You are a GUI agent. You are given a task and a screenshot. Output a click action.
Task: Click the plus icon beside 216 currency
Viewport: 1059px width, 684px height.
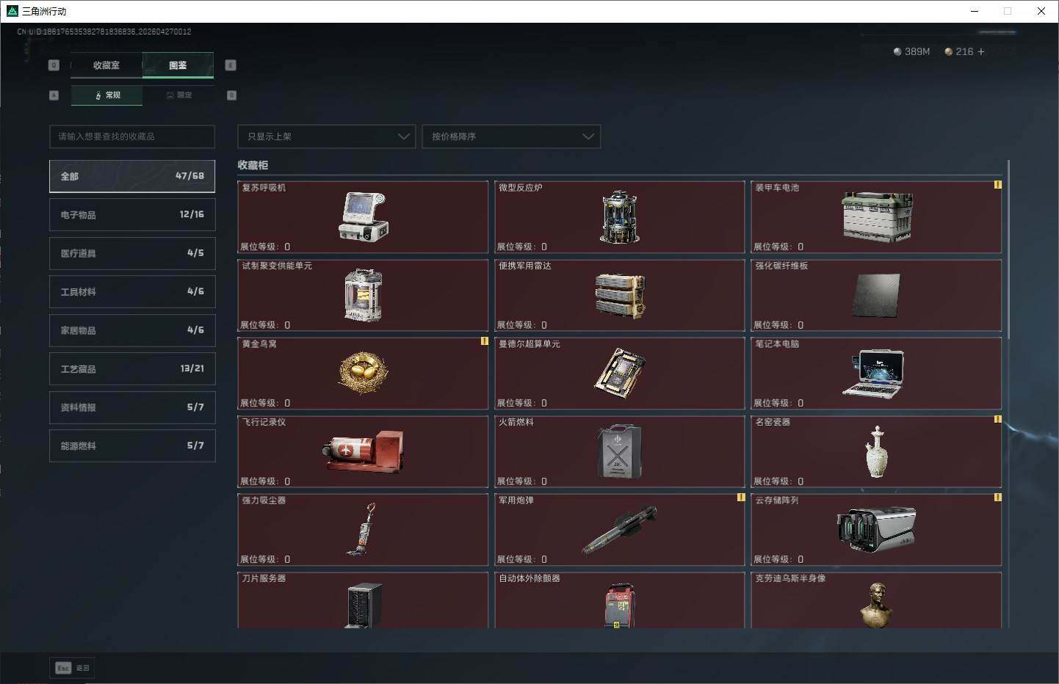click(x=981, y=51)
